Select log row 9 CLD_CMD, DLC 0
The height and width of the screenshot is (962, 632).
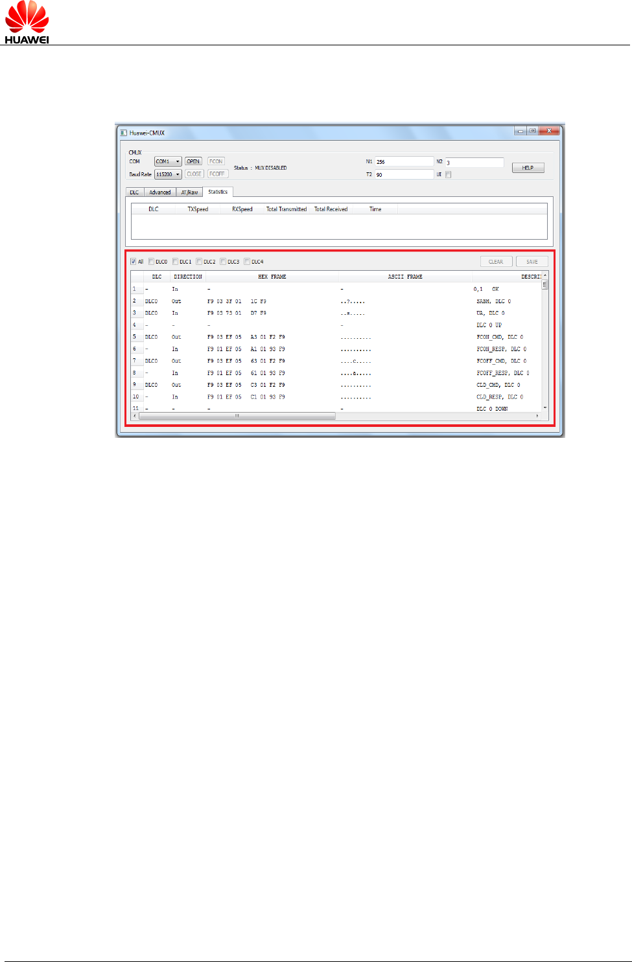click(x=498, y=385)
